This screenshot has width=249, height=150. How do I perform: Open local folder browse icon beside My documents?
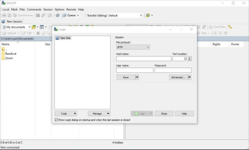tap(34, 27)
